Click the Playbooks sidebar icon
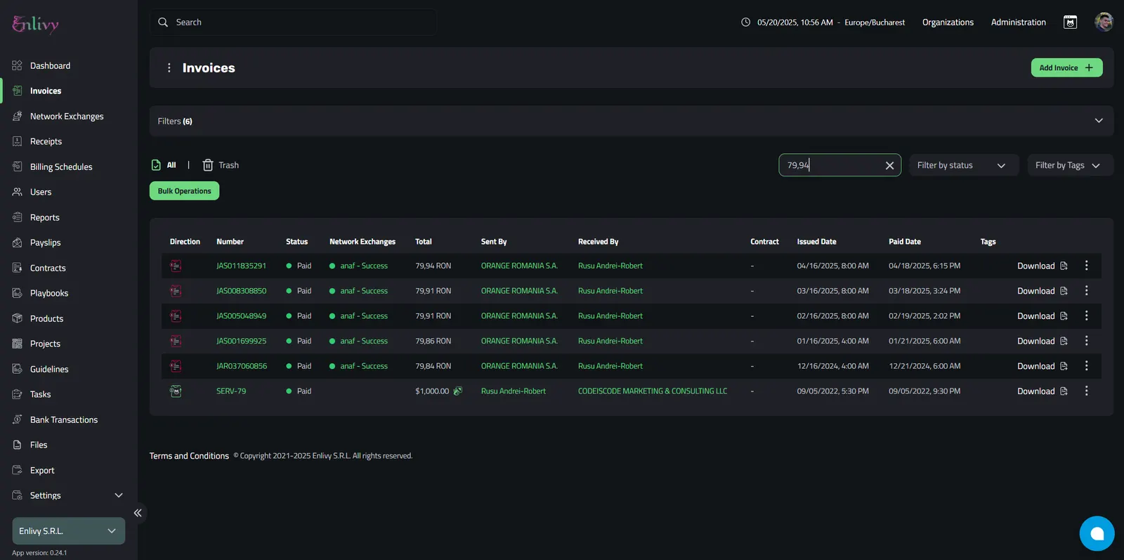Viewport: 1124px width, 560px height. tap(18, 293)
